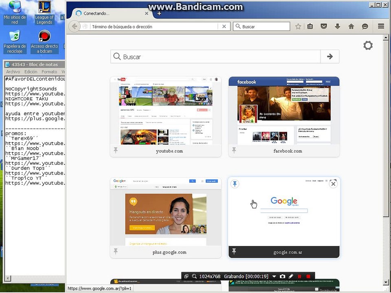
Task: Remove the google.com.ar tile with X
Action: coord(333,184)
